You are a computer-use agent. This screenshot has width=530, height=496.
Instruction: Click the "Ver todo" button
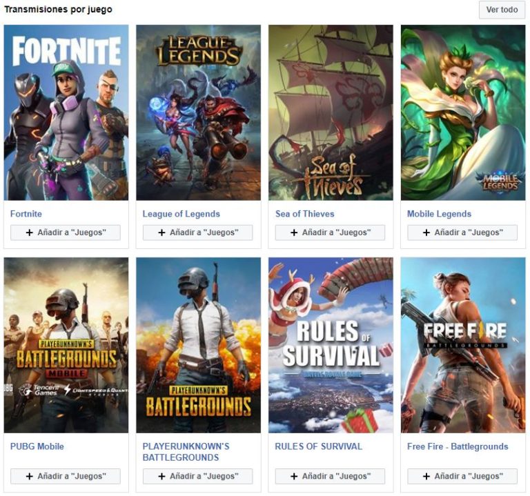502,10
